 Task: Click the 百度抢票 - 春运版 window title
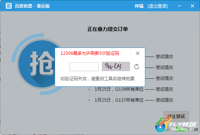(x=32, y=6)
